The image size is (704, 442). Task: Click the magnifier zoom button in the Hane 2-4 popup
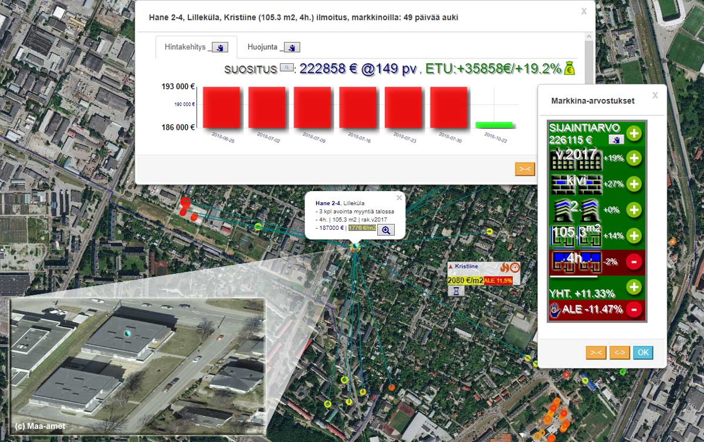tap(386, 230)
